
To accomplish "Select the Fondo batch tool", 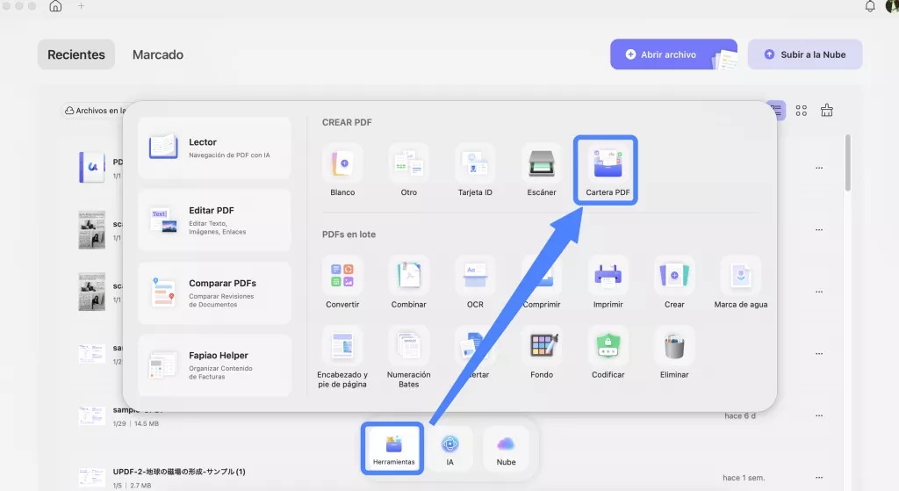I will [541, 353].
